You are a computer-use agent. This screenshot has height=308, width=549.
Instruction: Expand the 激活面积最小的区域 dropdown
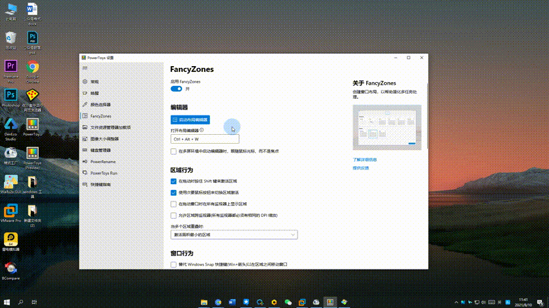(234, 235)
